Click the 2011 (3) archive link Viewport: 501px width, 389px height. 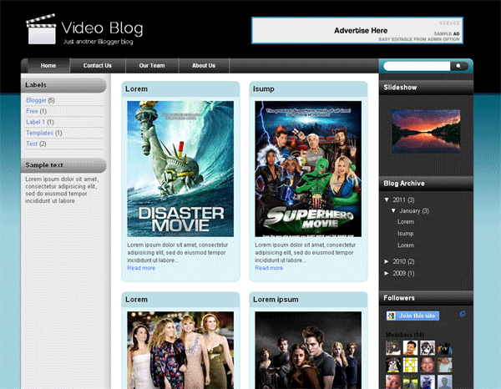[x=403, y=200]
